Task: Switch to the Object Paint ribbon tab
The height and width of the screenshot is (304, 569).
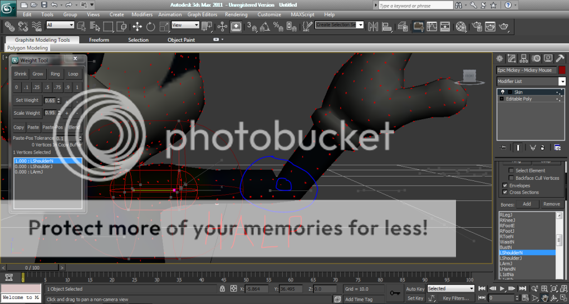Action: 181,40
